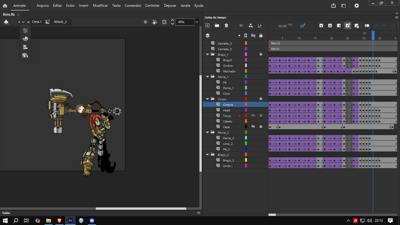Show the hidden Capa layer
This screenshot has height=225, width=400.
coord(253,127)
